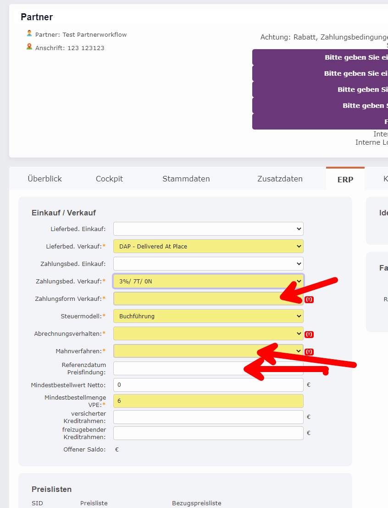Image resolution: width=388 pixels, height=508 pixels.
Task: Click the first purple Bitte geben Sie banner
Action: tap(320, 57)
